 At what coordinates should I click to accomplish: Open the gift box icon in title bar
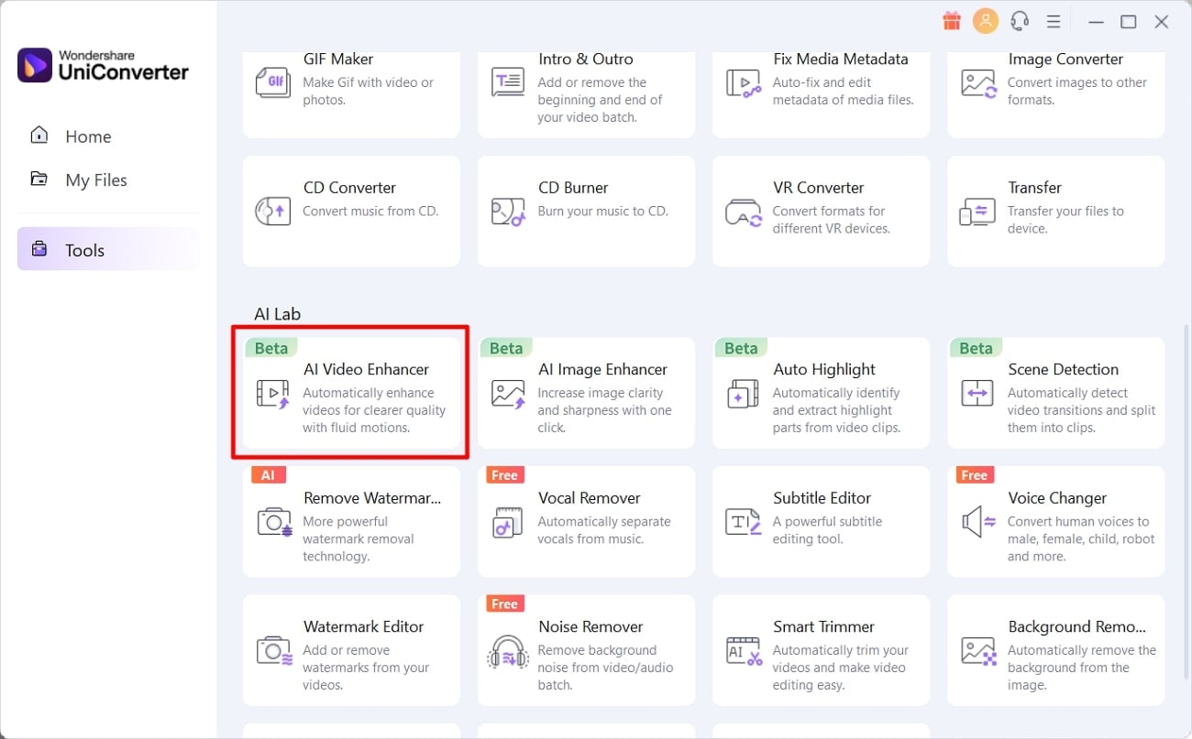952,20
